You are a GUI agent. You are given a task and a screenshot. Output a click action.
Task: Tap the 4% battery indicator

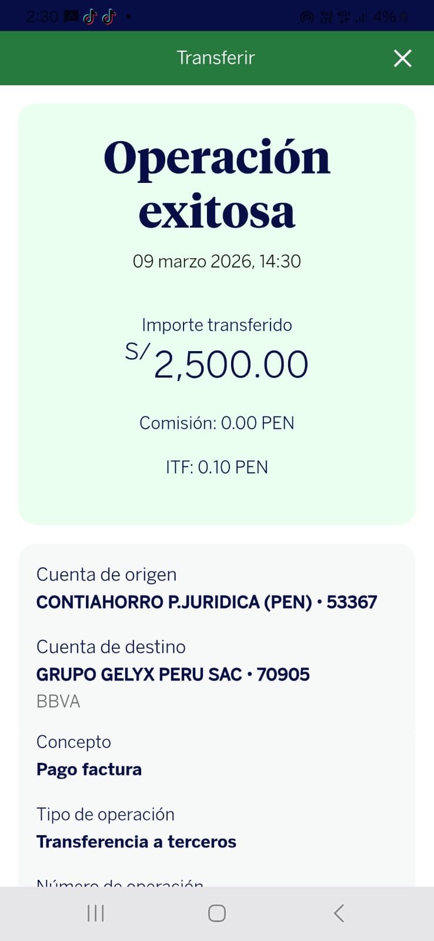(x=389, y=17)
